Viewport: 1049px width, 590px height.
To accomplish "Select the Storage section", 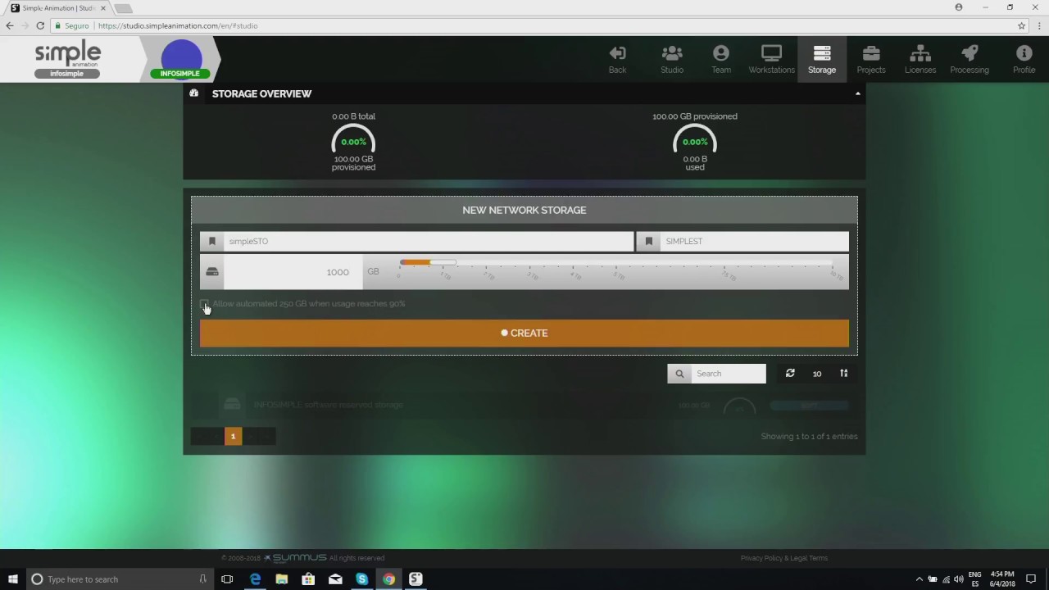I will (822, 59).
